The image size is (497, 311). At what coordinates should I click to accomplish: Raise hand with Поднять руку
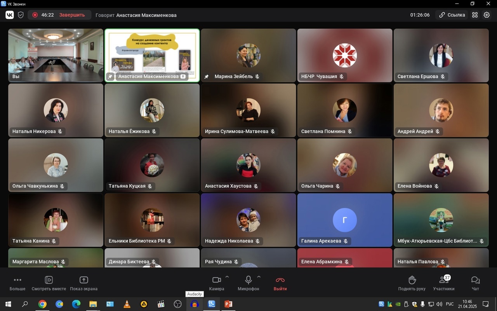coord(412,283)
